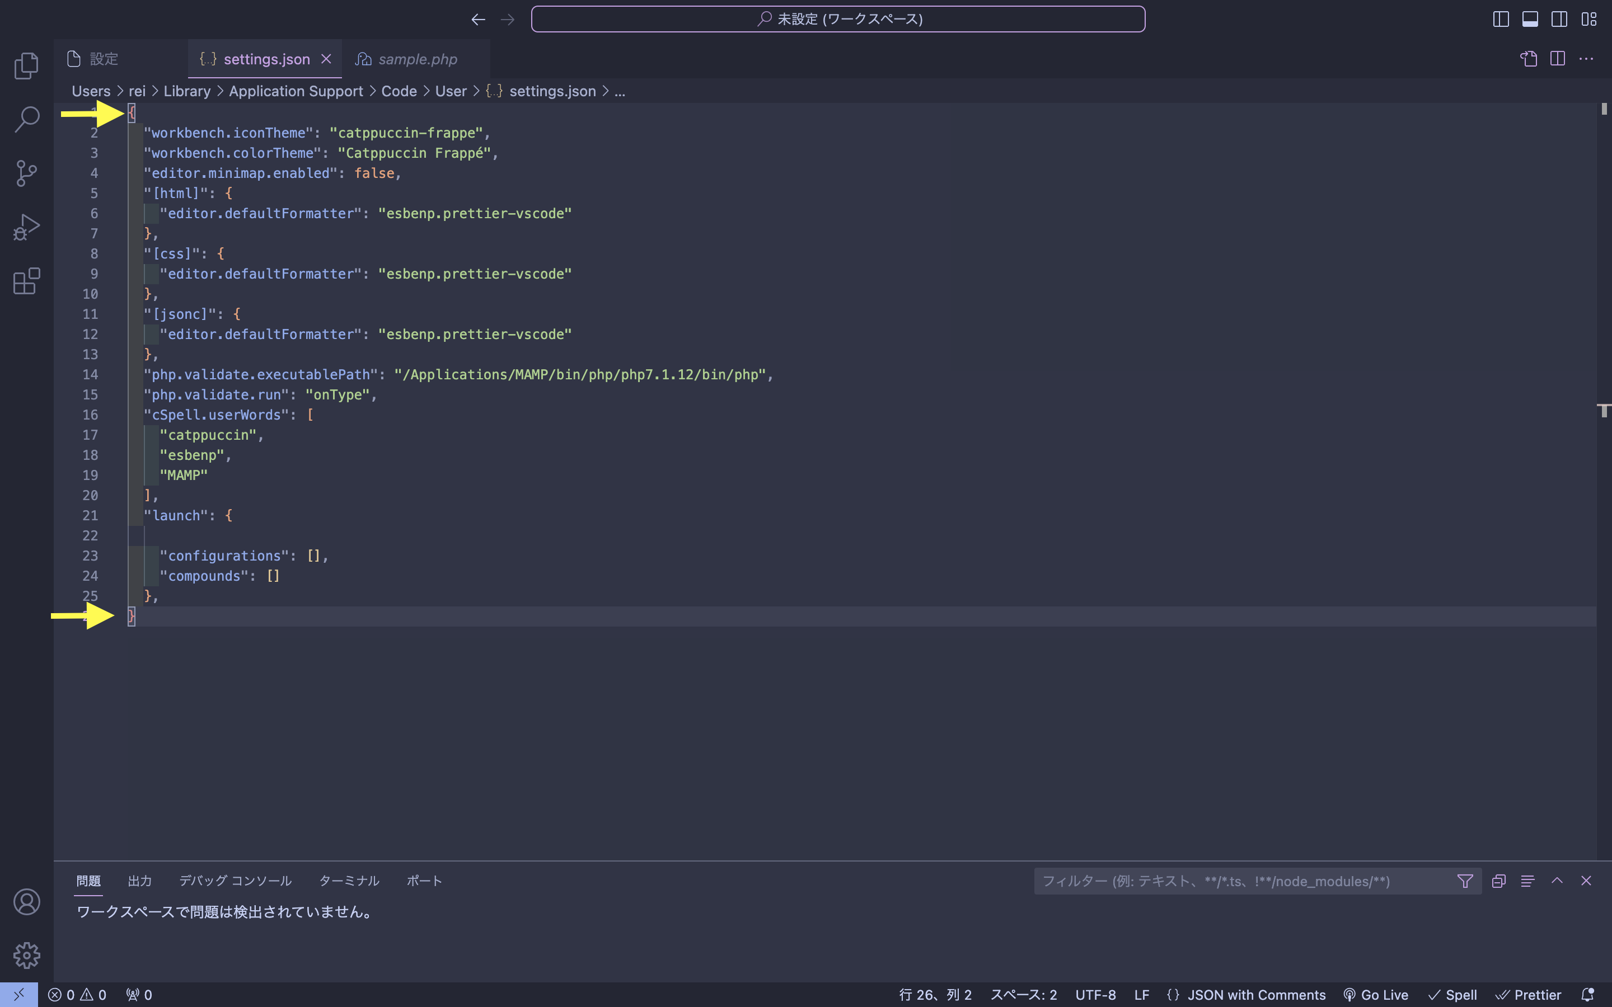1612x1007 pixels.
Task: Open the Run and Debug view
Action: (27, 227)
